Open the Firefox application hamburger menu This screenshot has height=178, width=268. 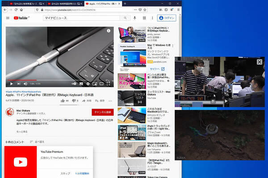(178, 10)
